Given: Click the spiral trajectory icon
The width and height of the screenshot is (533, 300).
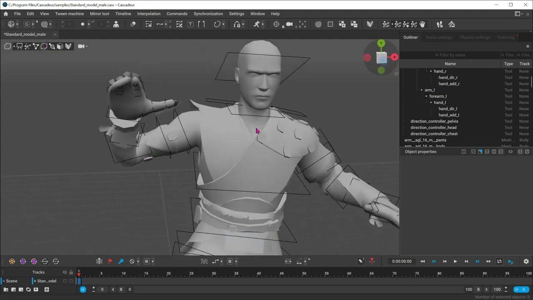Looking at the screenshot, I should pos(318,24).
